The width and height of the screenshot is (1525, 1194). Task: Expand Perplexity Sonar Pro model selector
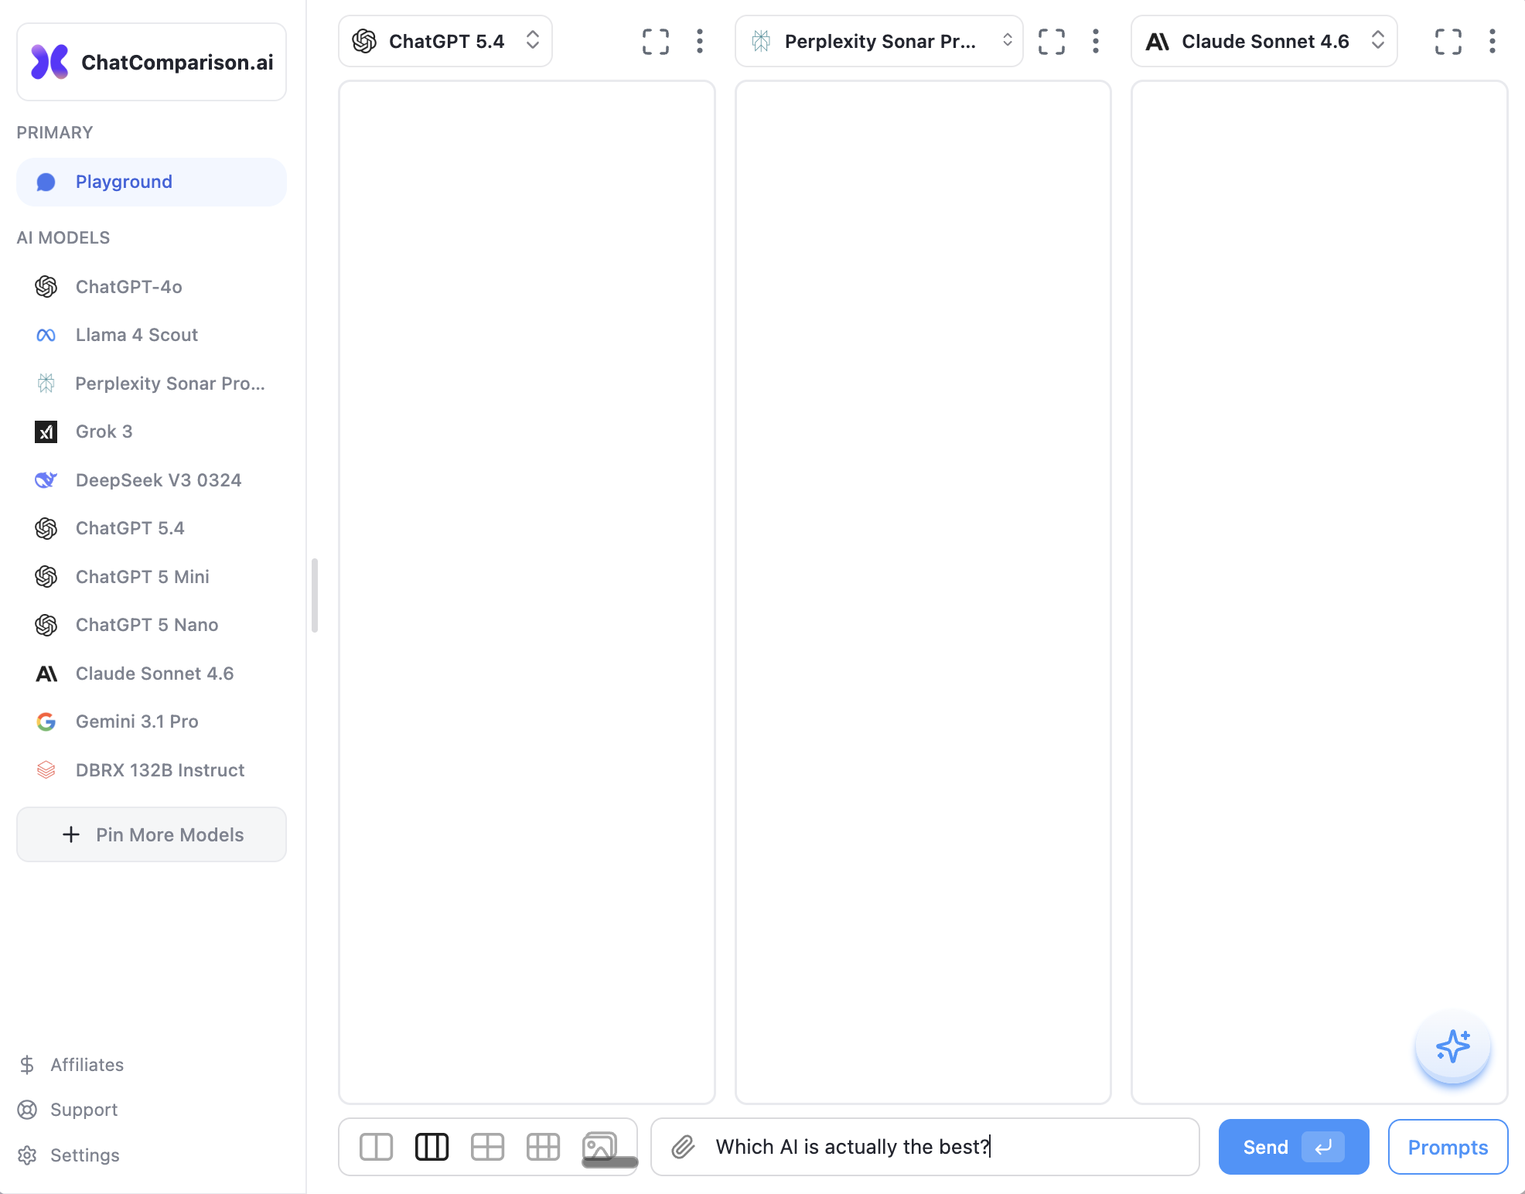pyautogui.click(x=878, y=41)
